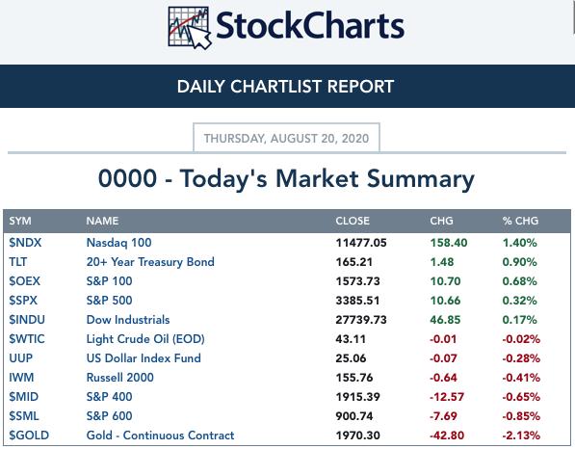Open the Russell 2000 link
The height and width of the screenshot is (449, 575).
[120, 378]
